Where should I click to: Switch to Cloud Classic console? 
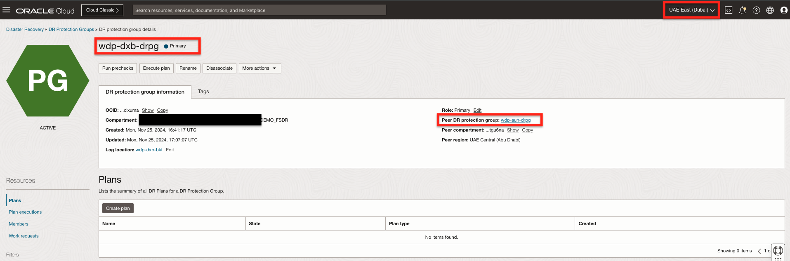[102, 10]
